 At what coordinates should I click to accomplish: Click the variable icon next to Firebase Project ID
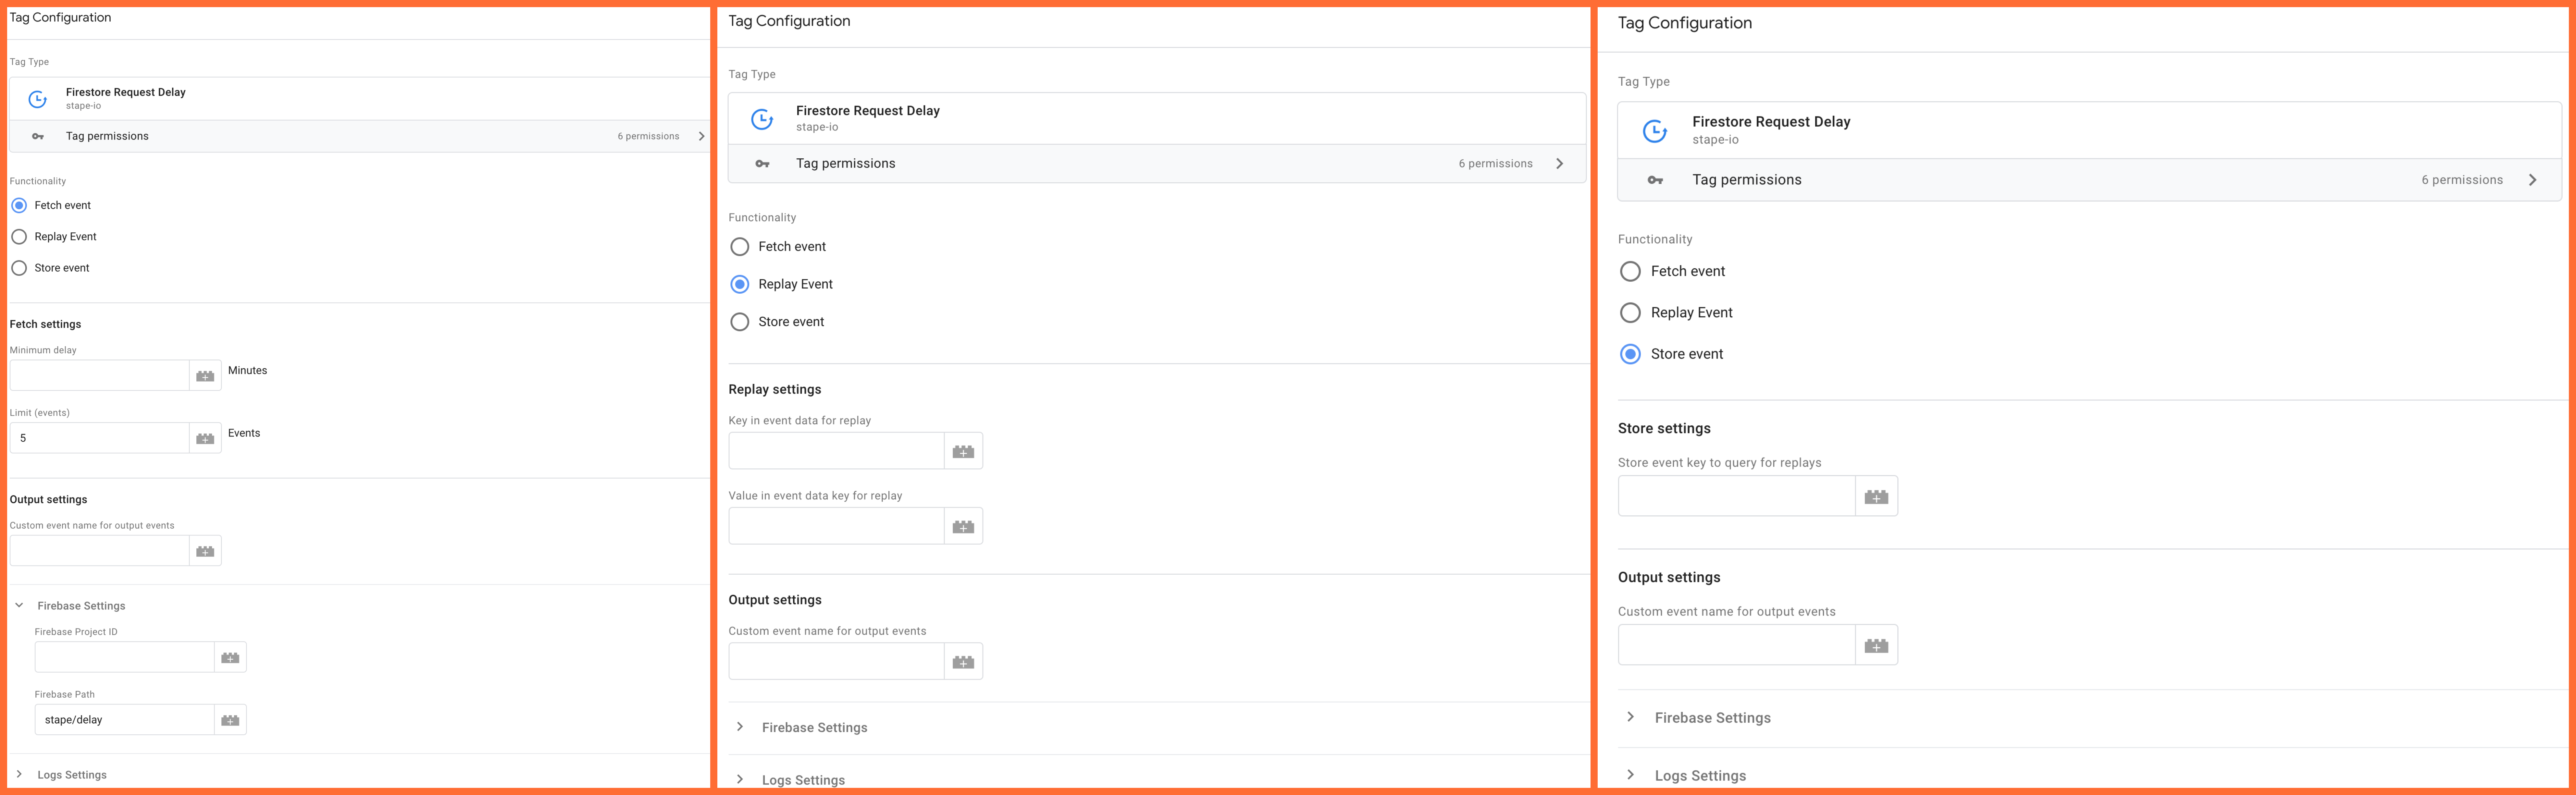[230, 657]
